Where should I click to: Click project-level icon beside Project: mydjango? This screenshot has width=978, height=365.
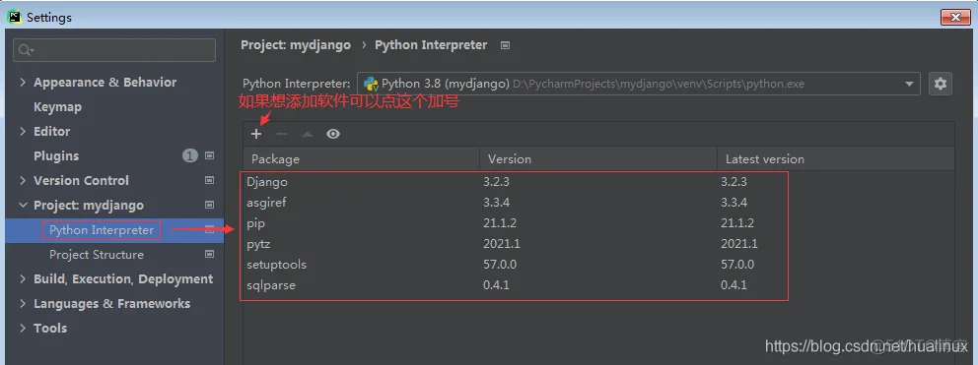coord(210,205)
